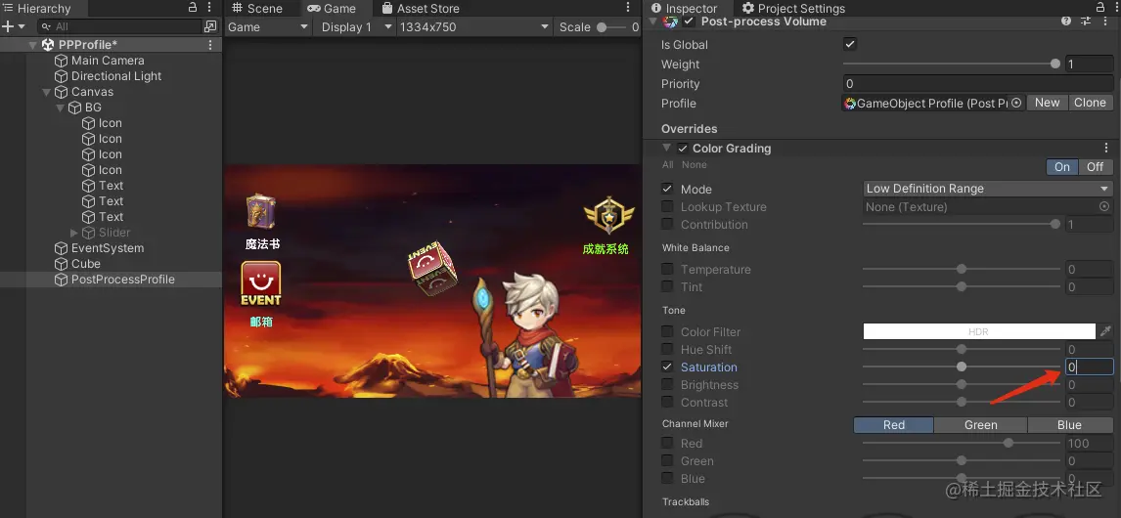Click the Saturation slider handle
1121x518 pixels.
click(x=962, y=367)
